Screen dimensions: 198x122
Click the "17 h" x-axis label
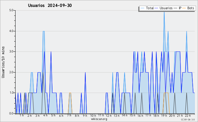pyautogui.click(x=148, y=115)
